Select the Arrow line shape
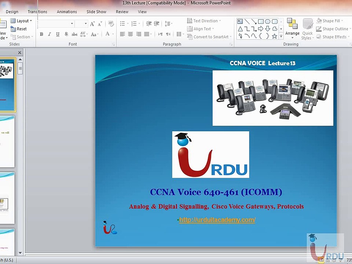Screen dimensions: 352x264 [254, 22]
